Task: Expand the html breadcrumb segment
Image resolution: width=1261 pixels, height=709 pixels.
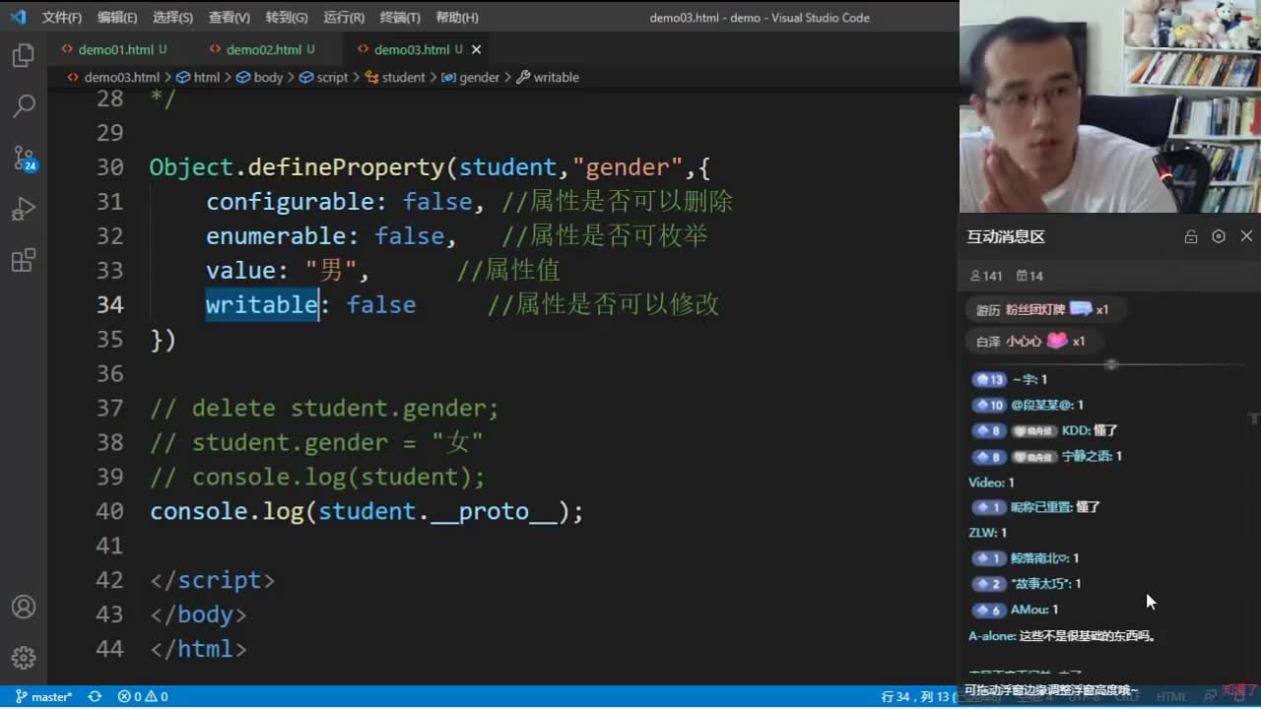Action: (199, 77)
